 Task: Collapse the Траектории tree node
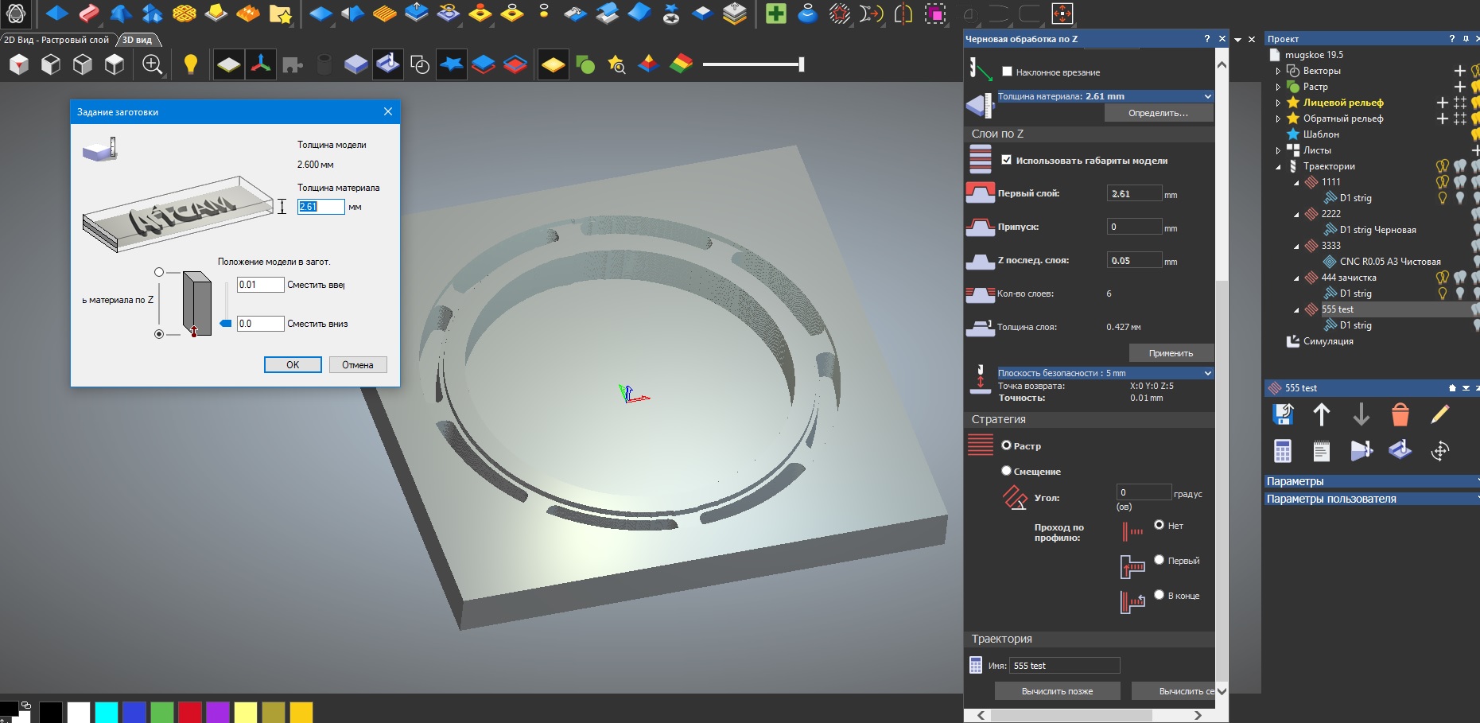(1278, 166)
